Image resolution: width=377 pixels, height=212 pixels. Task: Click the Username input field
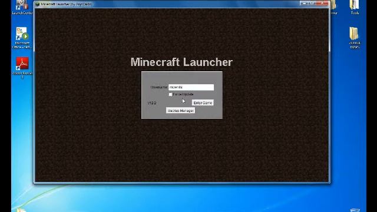pyautogui.click(x=191, y=87)
